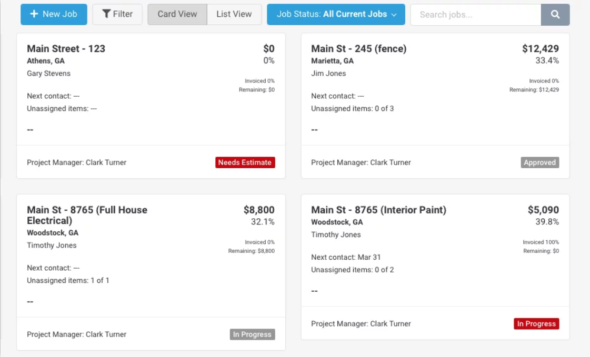The height and width of the screenshot is (357, 590).
Task: Click Unassigned items 1 of 1
Action: pos(69,280)
